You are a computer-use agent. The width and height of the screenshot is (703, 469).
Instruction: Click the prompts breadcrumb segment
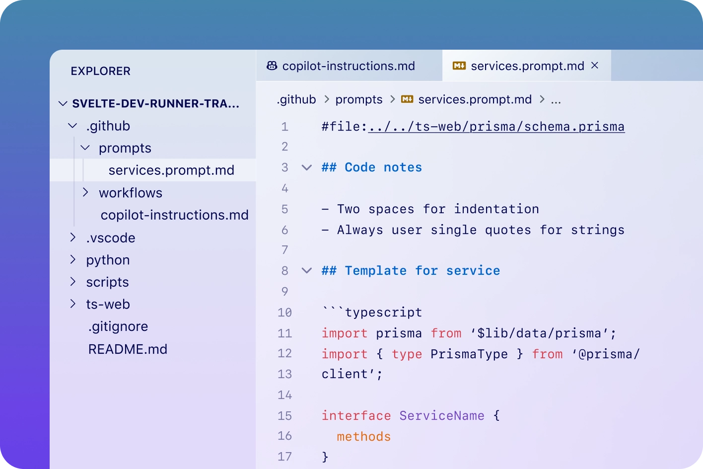tap(359, 99)
